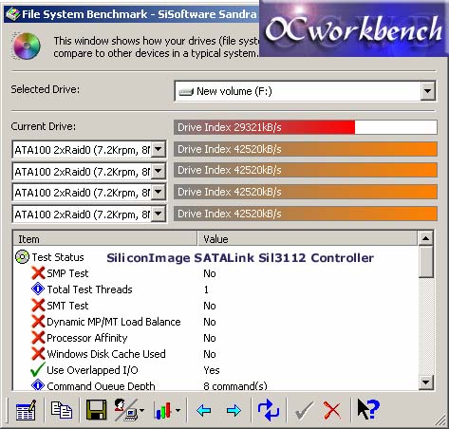The height and width of the screenshot is (429, 449).
Task: Confirm with the gray checkmark icon
Action: click(x=304, y=411)
